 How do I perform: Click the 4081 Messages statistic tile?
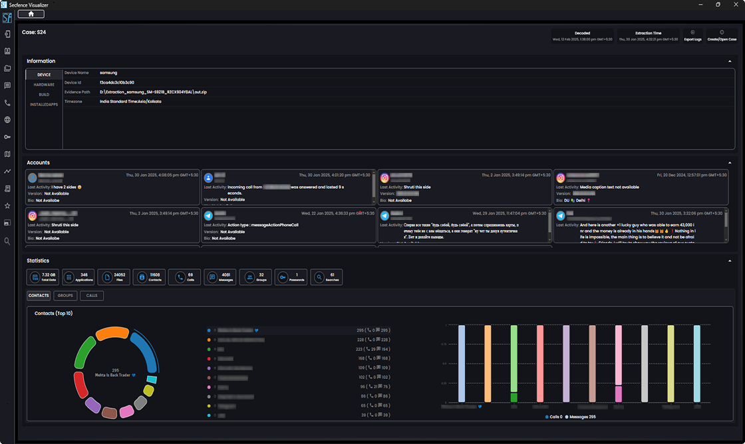coord(220,277)
